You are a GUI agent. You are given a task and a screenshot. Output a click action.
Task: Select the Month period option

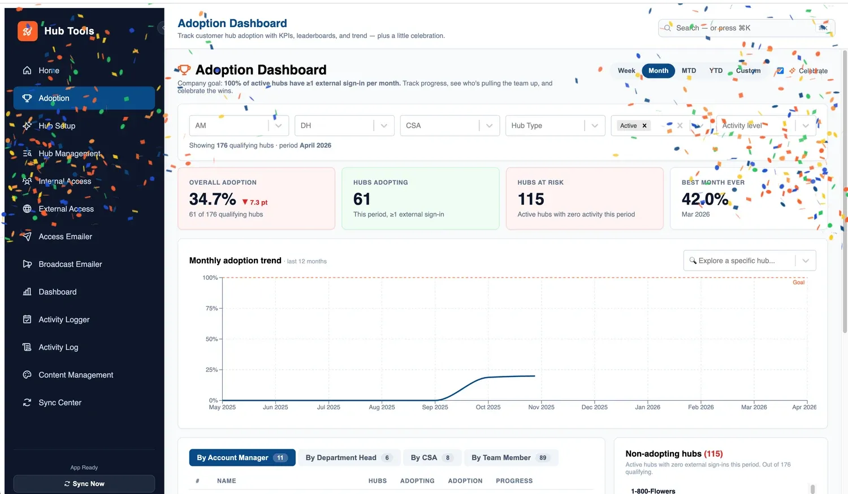click(x=658, y=71)
